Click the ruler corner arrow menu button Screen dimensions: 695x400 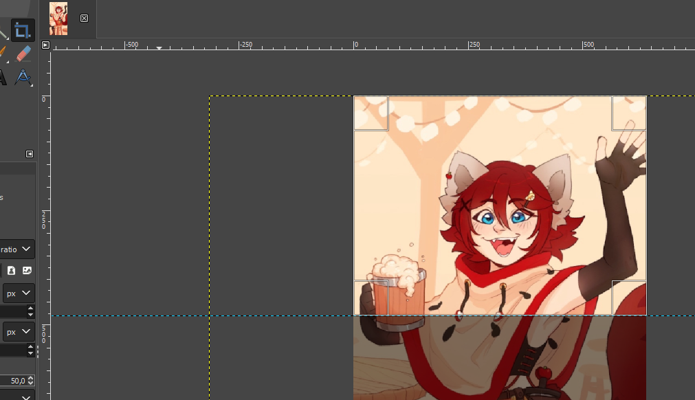[x=45, y=45]
